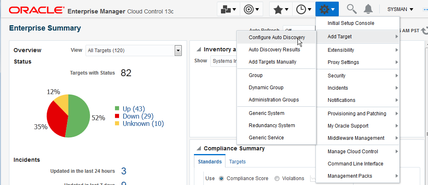Click the search magnifier icon

point(351,9)
